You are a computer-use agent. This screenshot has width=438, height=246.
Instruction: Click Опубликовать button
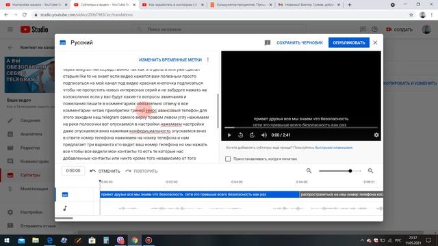(x=349, y=42)
